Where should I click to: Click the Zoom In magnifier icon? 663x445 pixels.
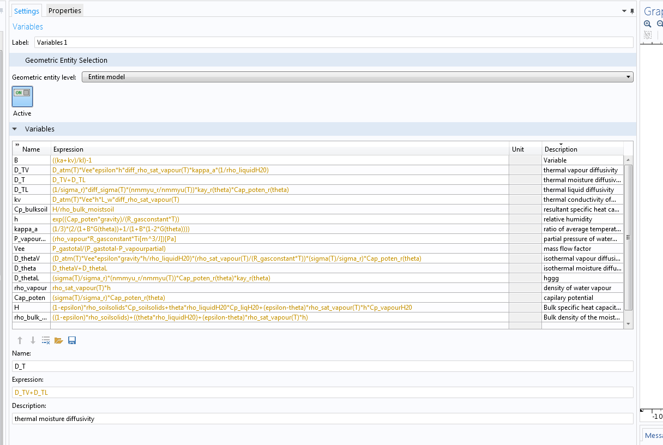coord(648,24)
